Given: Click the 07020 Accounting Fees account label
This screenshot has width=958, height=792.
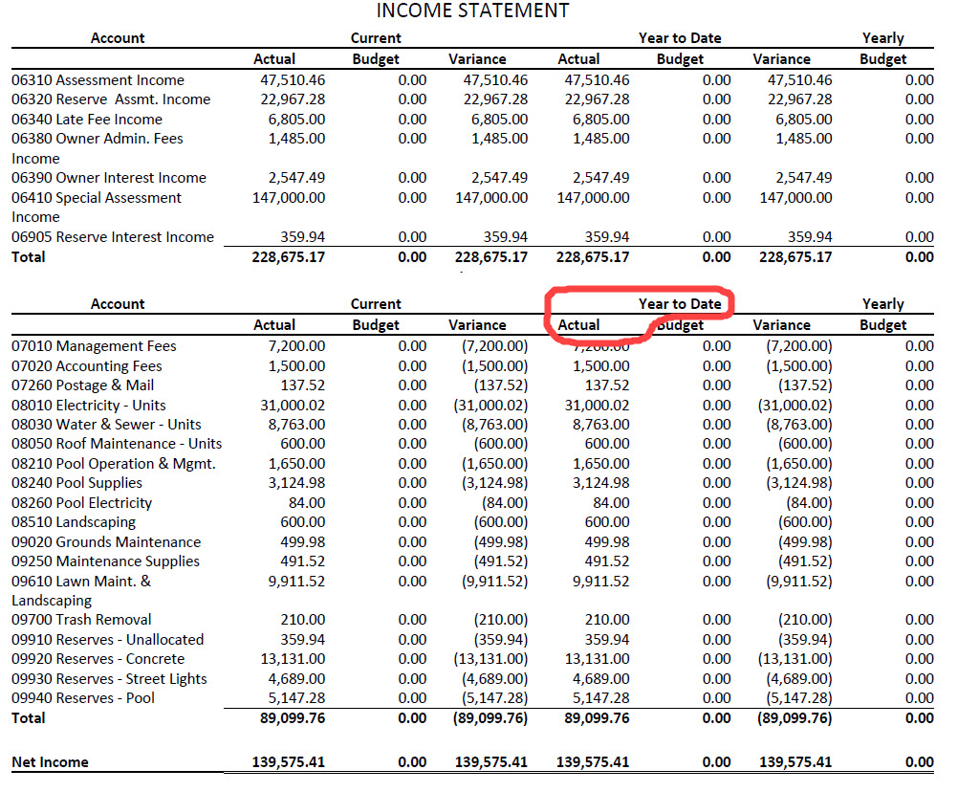Looking at the screenshot, I should 87,366.
